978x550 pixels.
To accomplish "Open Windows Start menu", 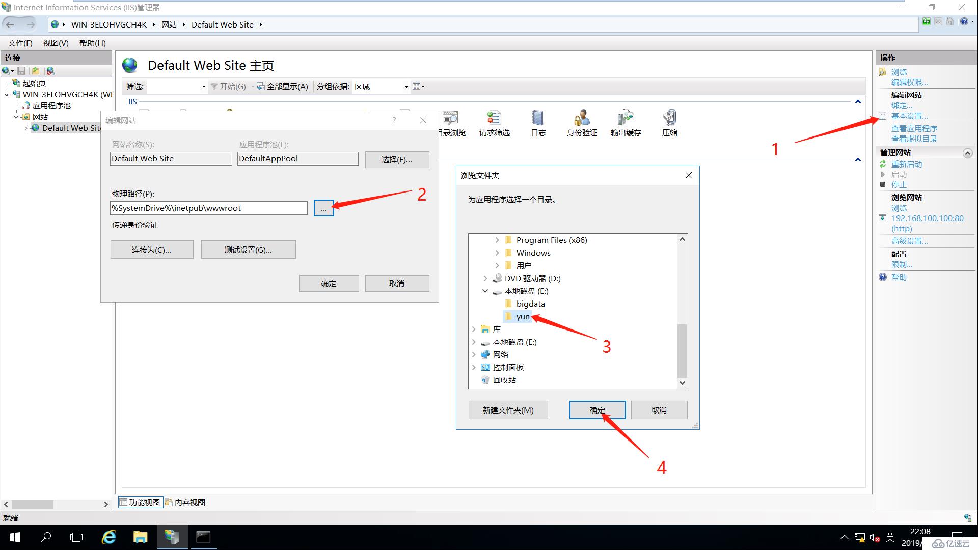I will pyautogui.click(x=15, y=537).
